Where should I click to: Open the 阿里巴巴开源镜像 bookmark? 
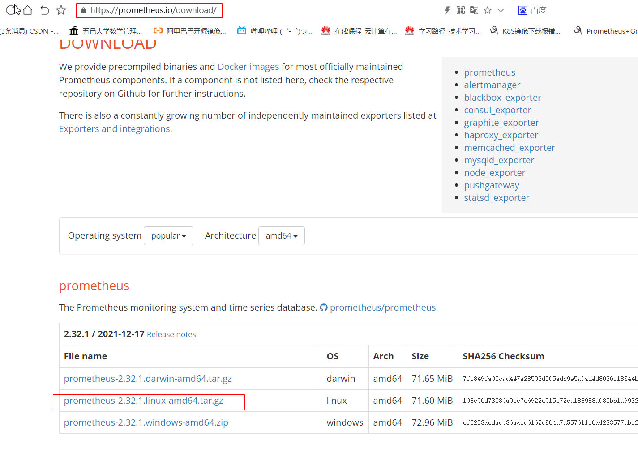190,31
